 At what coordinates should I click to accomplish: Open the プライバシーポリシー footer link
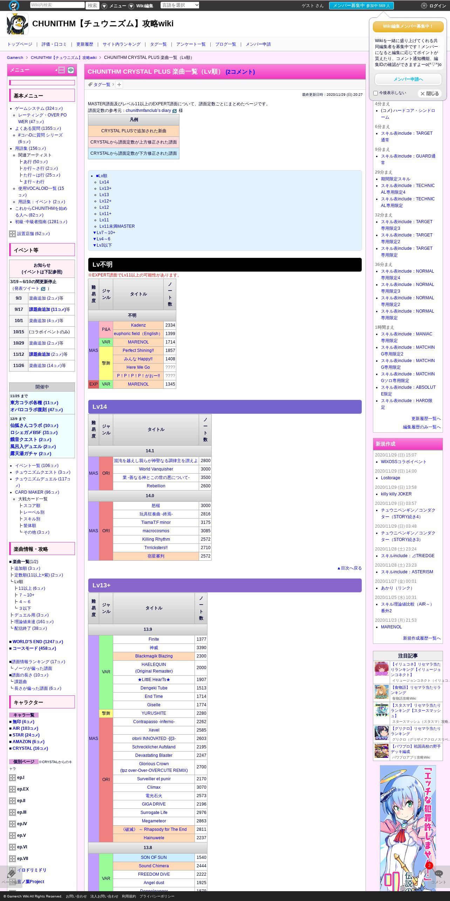pyautogui.click(x=157, y=896)
